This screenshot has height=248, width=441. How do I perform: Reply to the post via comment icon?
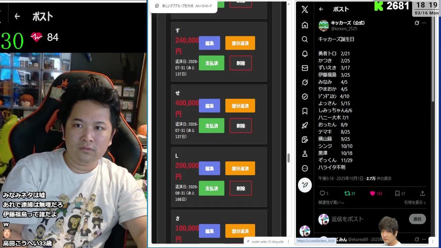coord(324,193)
